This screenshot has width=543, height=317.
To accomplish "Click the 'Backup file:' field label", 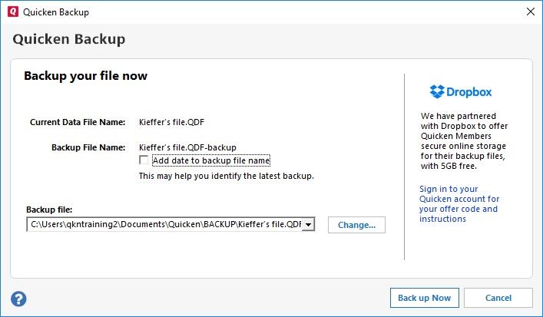I will [x=49, y=210].
